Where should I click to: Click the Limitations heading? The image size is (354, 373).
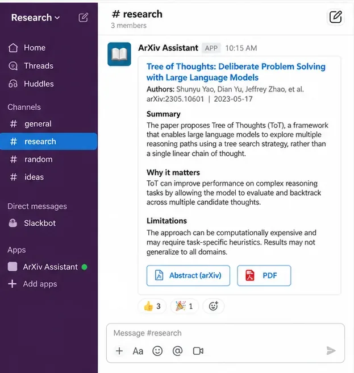pos(166,221)
